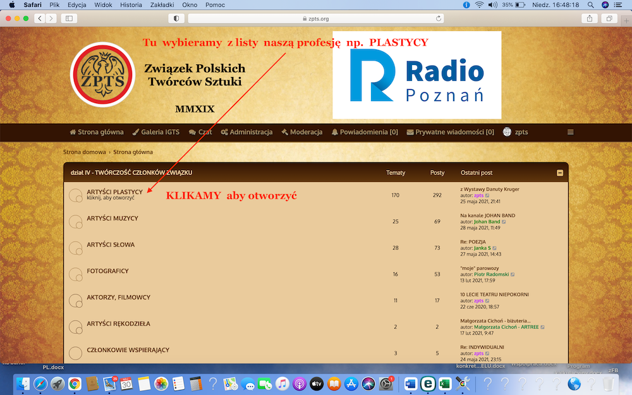Expand the Administracja navbar item
Image resolution: width=632 pixels, height=395 pixels.
click(246, 132)
